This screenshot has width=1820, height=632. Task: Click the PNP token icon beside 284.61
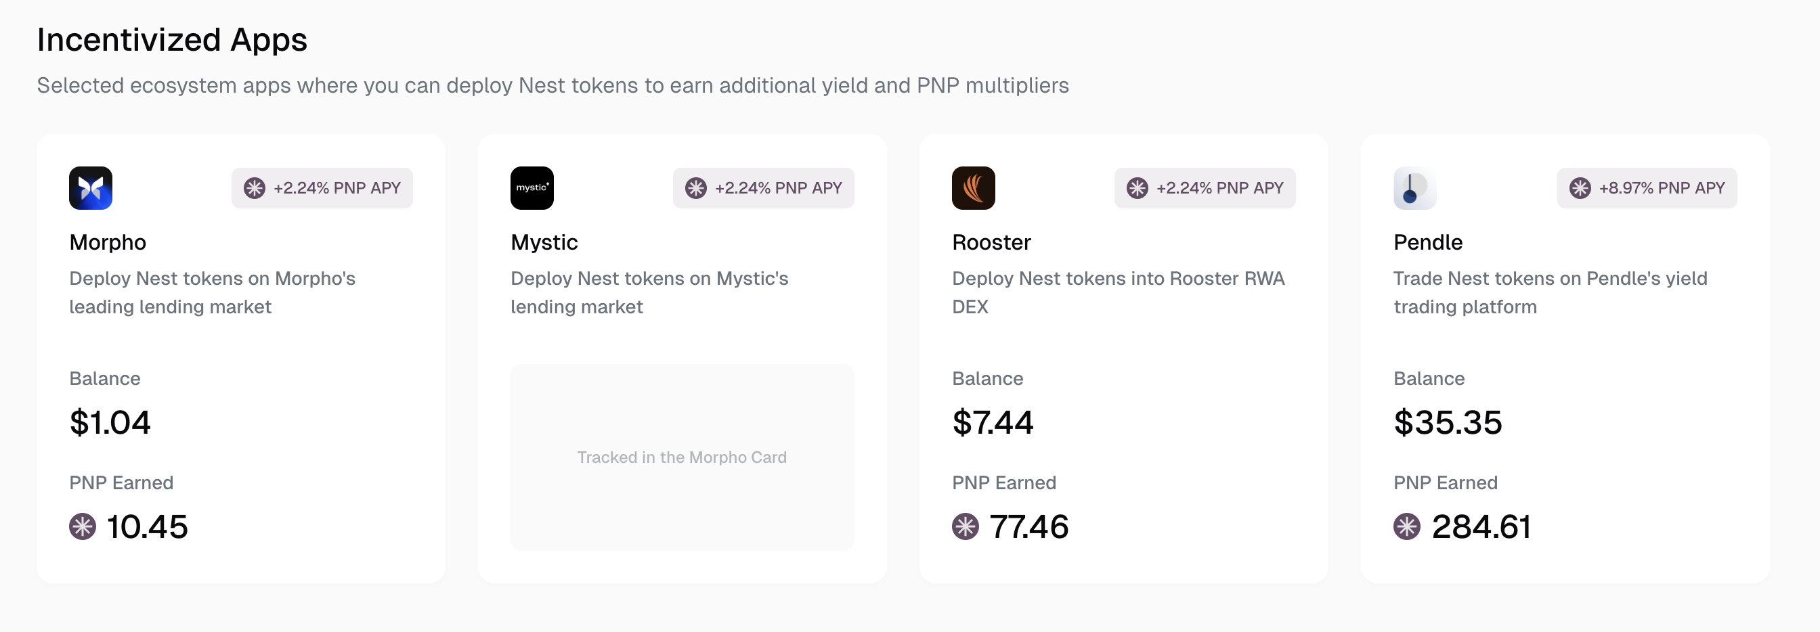[1406, 527]
